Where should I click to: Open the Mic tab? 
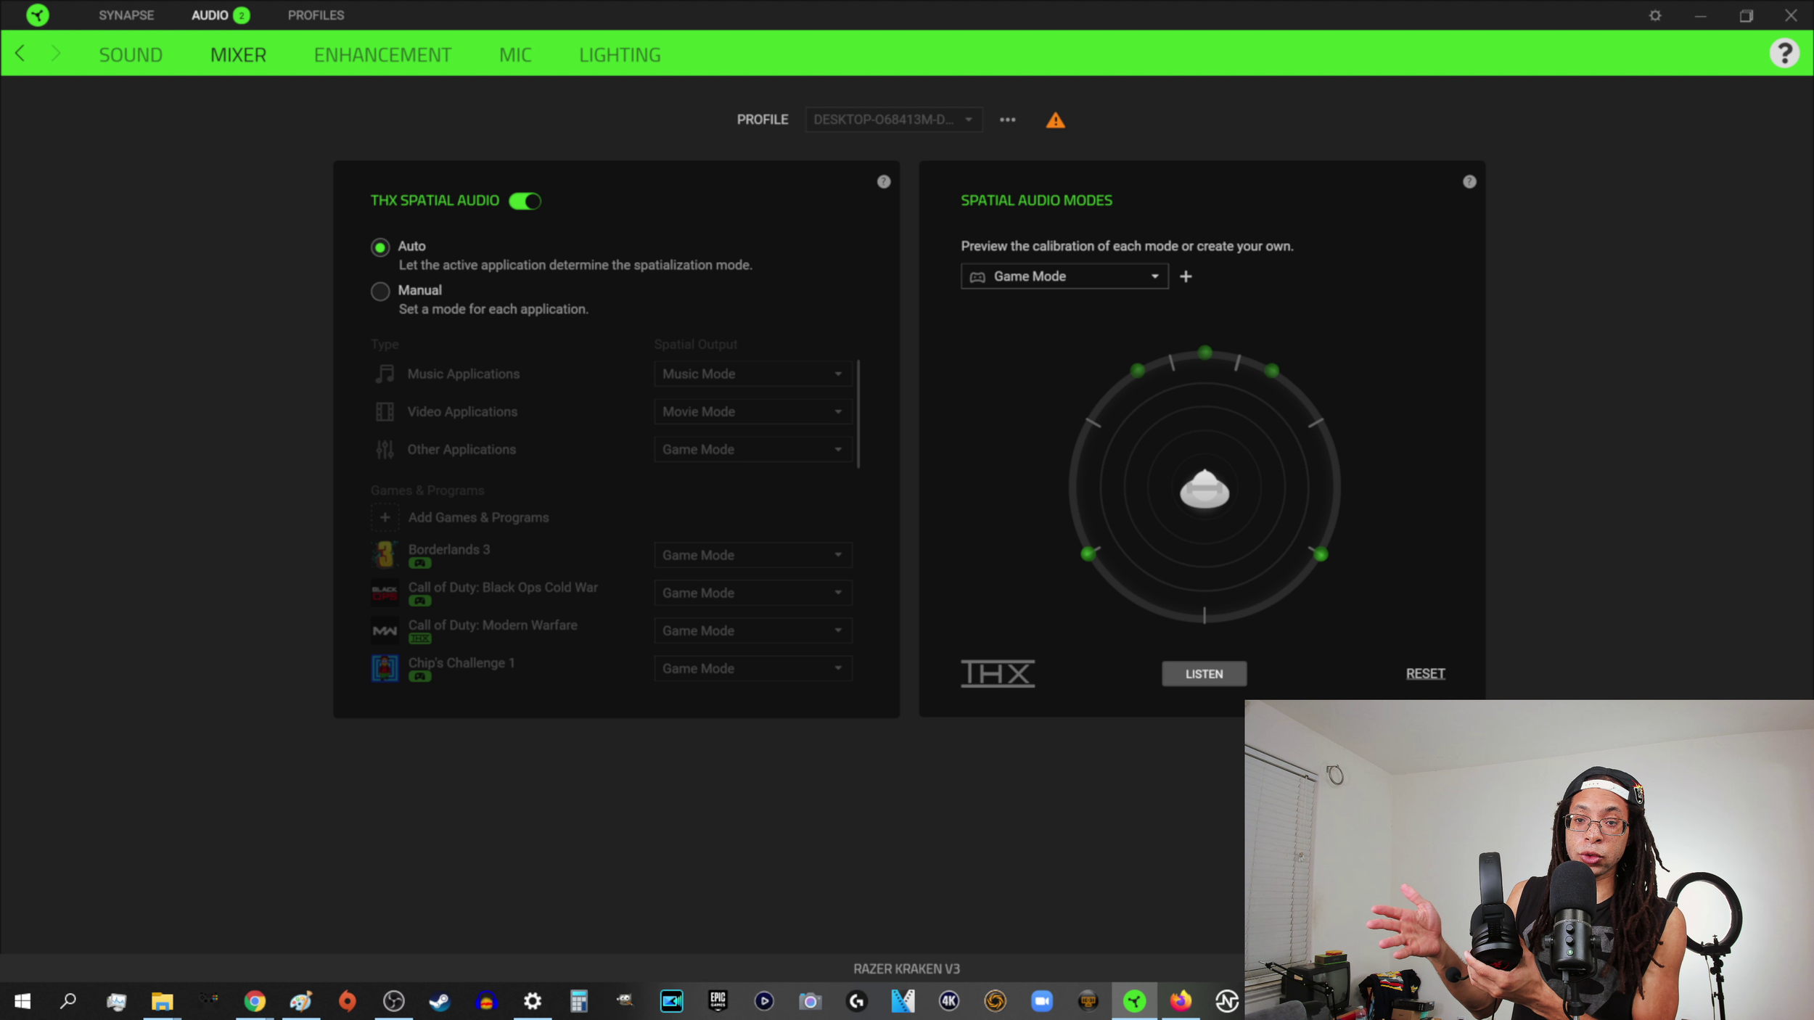click(x=515, y=54)
